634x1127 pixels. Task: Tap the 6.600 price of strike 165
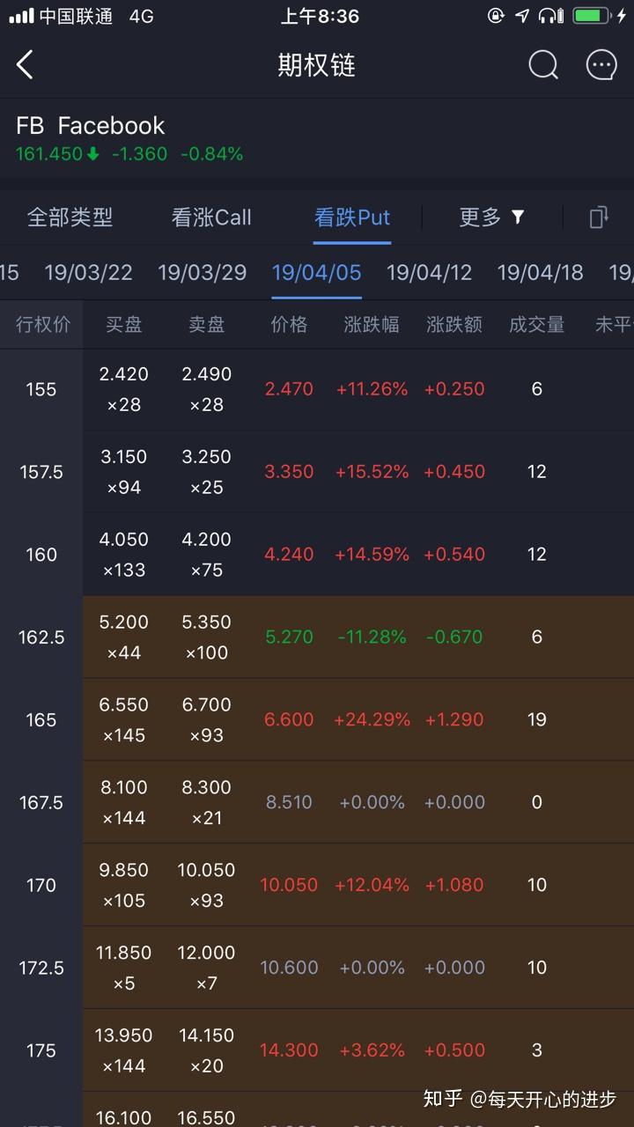(289, 720)
